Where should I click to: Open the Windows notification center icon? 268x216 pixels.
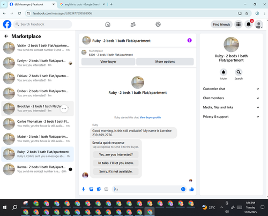click(x=263, y=207)
